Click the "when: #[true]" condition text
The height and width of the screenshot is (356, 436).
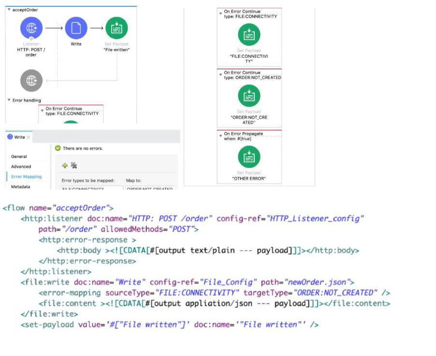(x=237, y=139)
